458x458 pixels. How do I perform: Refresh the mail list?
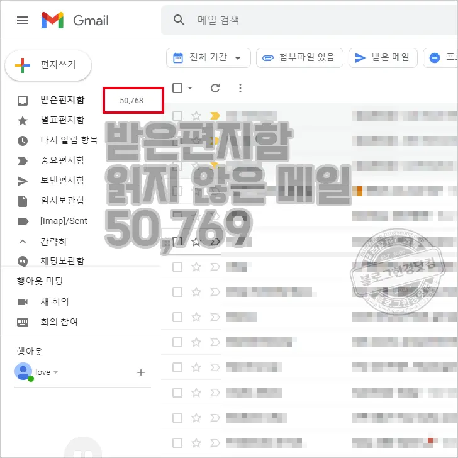[x=215, y=88]
